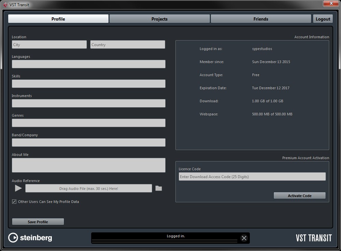Click the login progress bar under Logged in
Viewport: 341px width, 251px height.
[x=165, y=240]
